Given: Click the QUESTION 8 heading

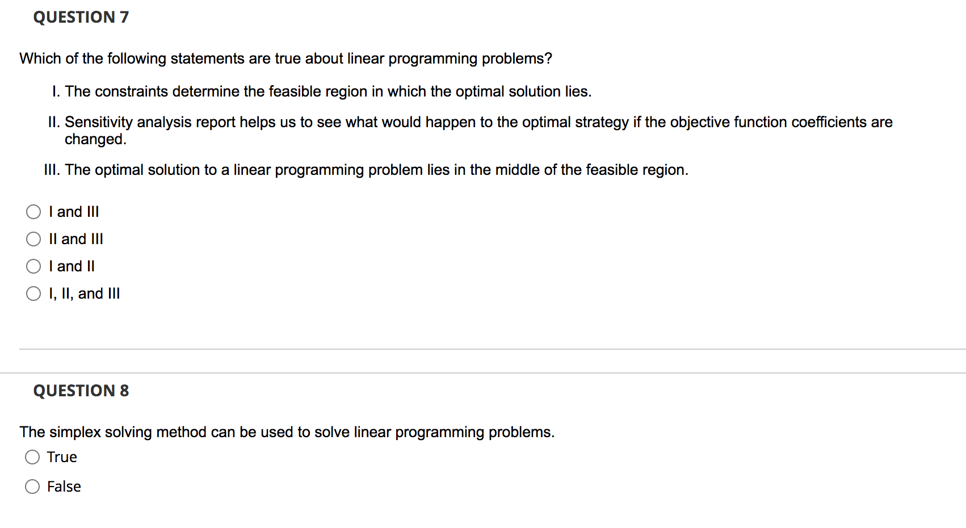Looking at the screenshot, I should coord(81,390).
